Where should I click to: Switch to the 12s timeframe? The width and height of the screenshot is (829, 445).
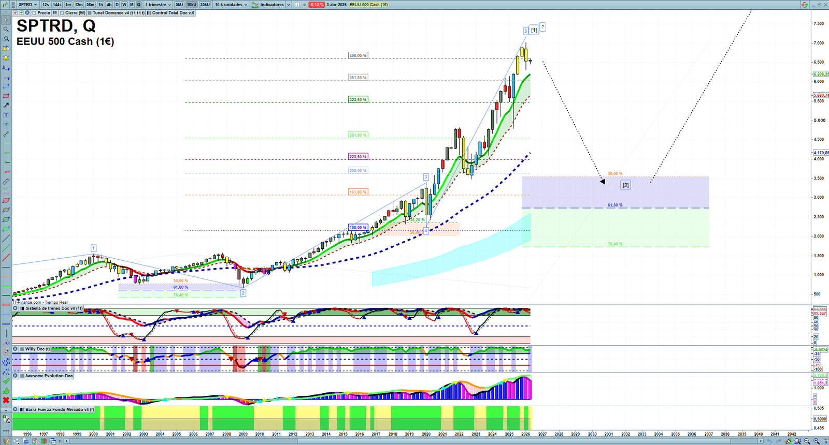point(46,5)
